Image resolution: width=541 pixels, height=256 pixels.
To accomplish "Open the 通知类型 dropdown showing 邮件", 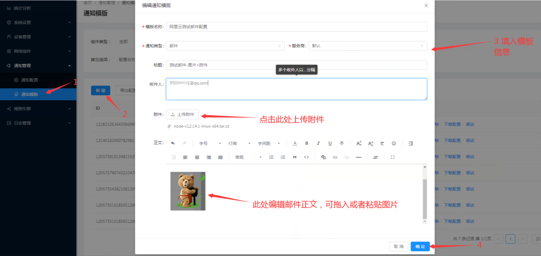I will (225, 46).
